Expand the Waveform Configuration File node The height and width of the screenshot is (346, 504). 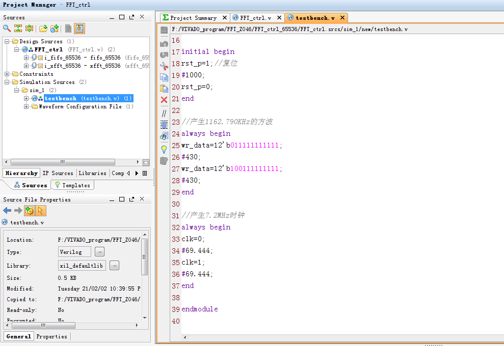coord(26,107)
